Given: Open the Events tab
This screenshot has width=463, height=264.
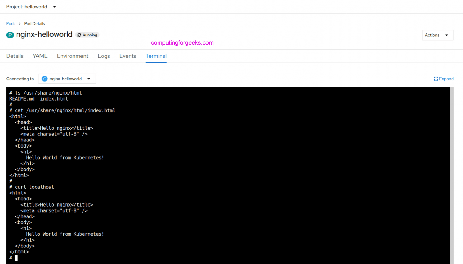Looking at the screenshot, I should 128,56.
